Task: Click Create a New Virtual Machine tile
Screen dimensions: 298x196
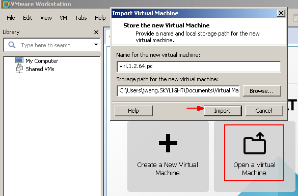Action: (x=168, y=156)
